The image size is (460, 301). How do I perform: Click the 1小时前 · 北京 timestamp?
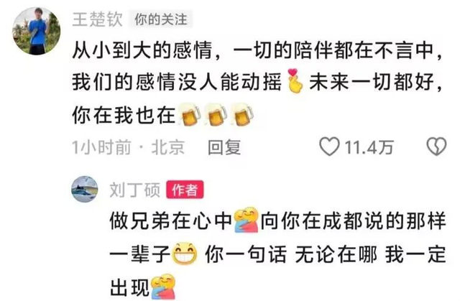[129, 147]
